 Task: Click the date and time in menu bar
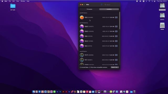162,1
